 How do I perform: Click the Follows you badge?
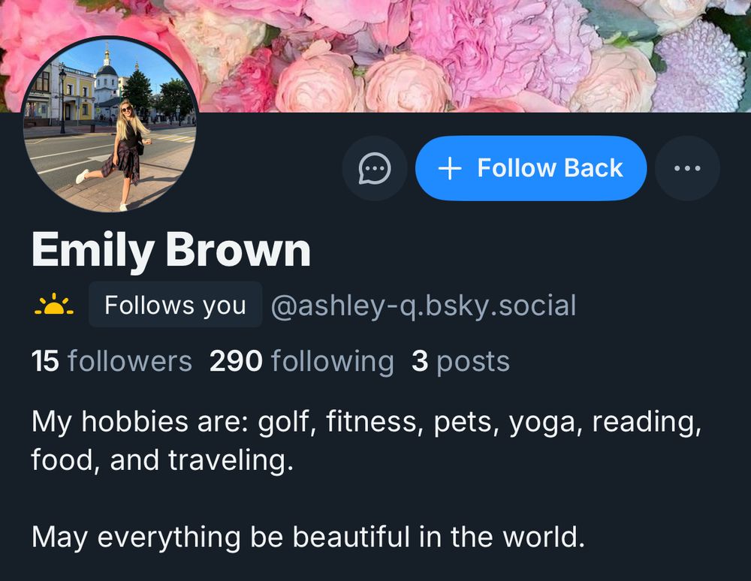point(175,304)
